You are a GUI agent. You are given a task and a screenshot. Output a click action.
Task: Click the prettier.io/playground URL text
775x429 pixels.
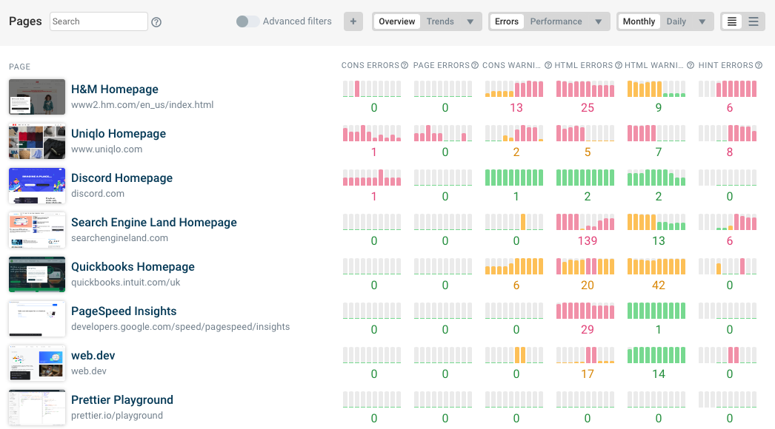[116, 416]
